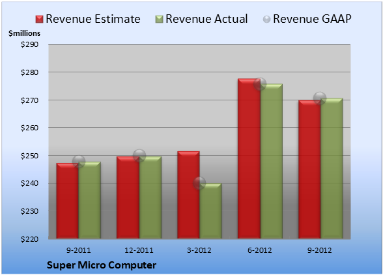Click the GAAP marker sphere for 12-2011
This screenshot has height=275, width=383.
click(139, 156)
